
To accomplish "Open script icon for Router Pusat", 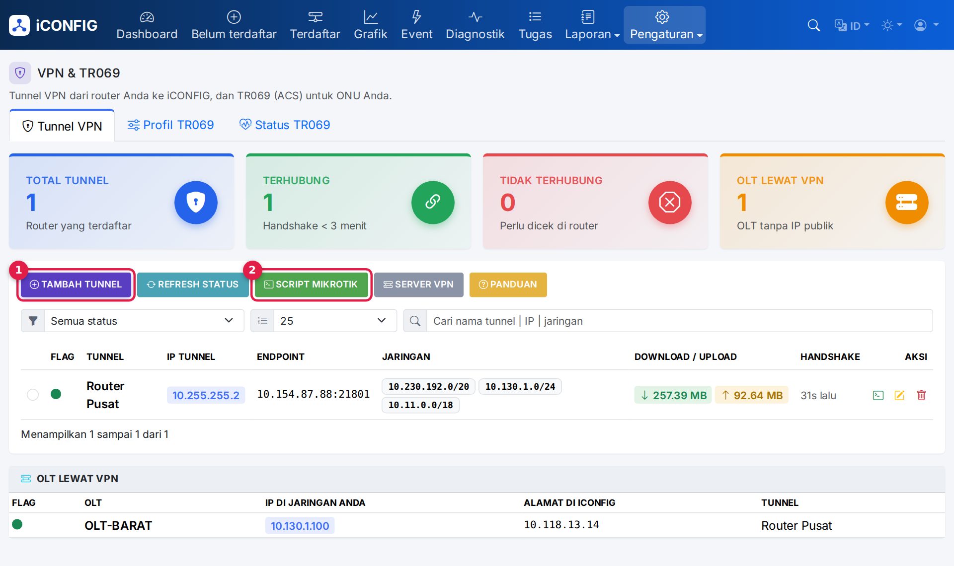I will point(878,395).
